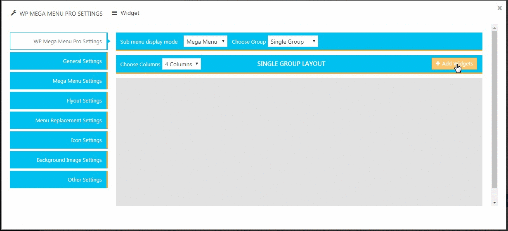
Task: Click the scrollbar down arrow
Action: pos(494,203)
